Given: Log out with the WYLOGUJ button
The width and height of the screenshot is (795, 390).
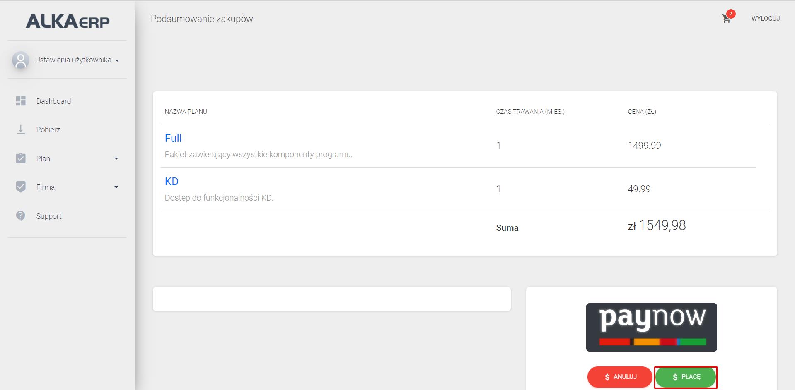Looking at the screenshot, I should tap(766, 19).
